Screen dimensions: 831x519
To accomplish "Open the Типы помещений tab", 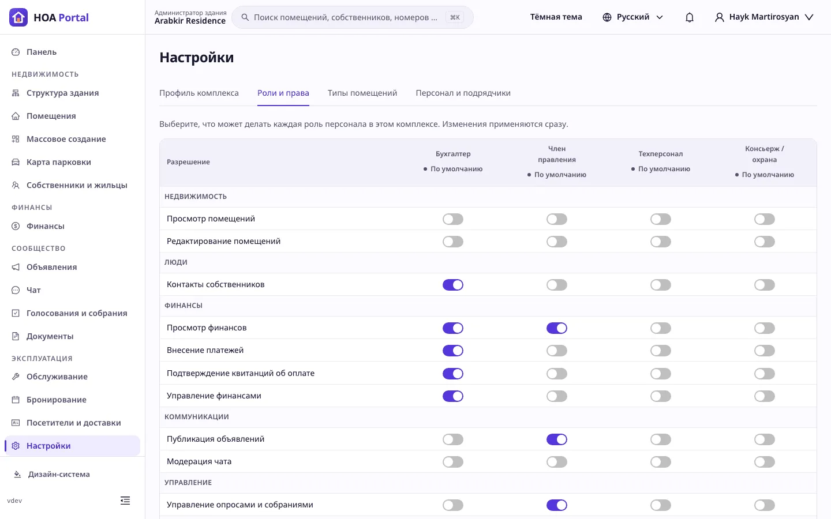I will point(362,93).
